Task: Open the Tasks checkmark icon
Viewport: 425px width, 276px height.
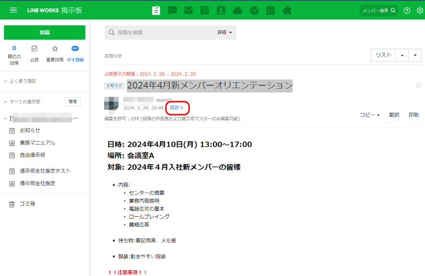Action: [254, 10]
